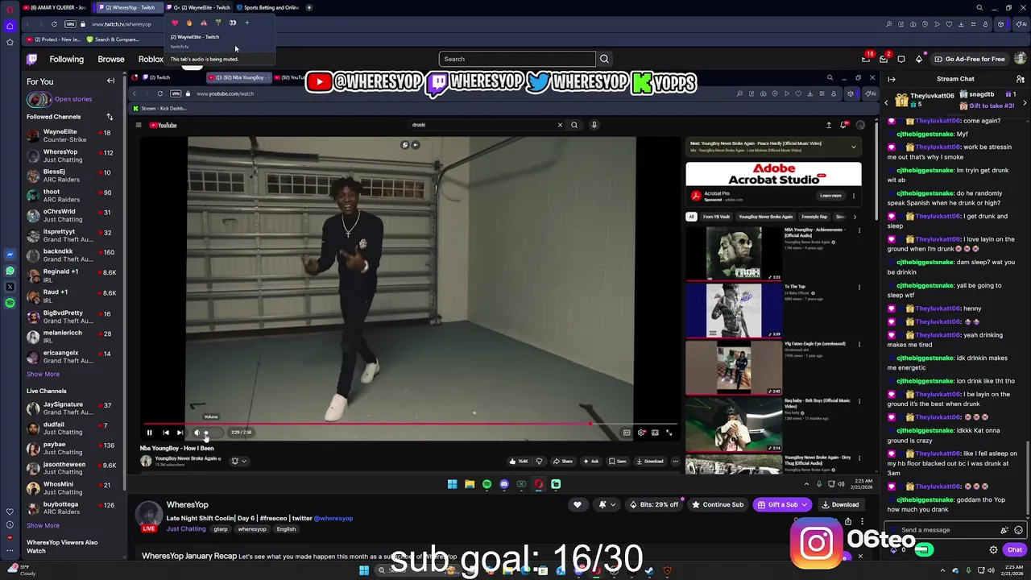Collapse the For You sidebar
The image size is (1031, 580).
point(110,81)
